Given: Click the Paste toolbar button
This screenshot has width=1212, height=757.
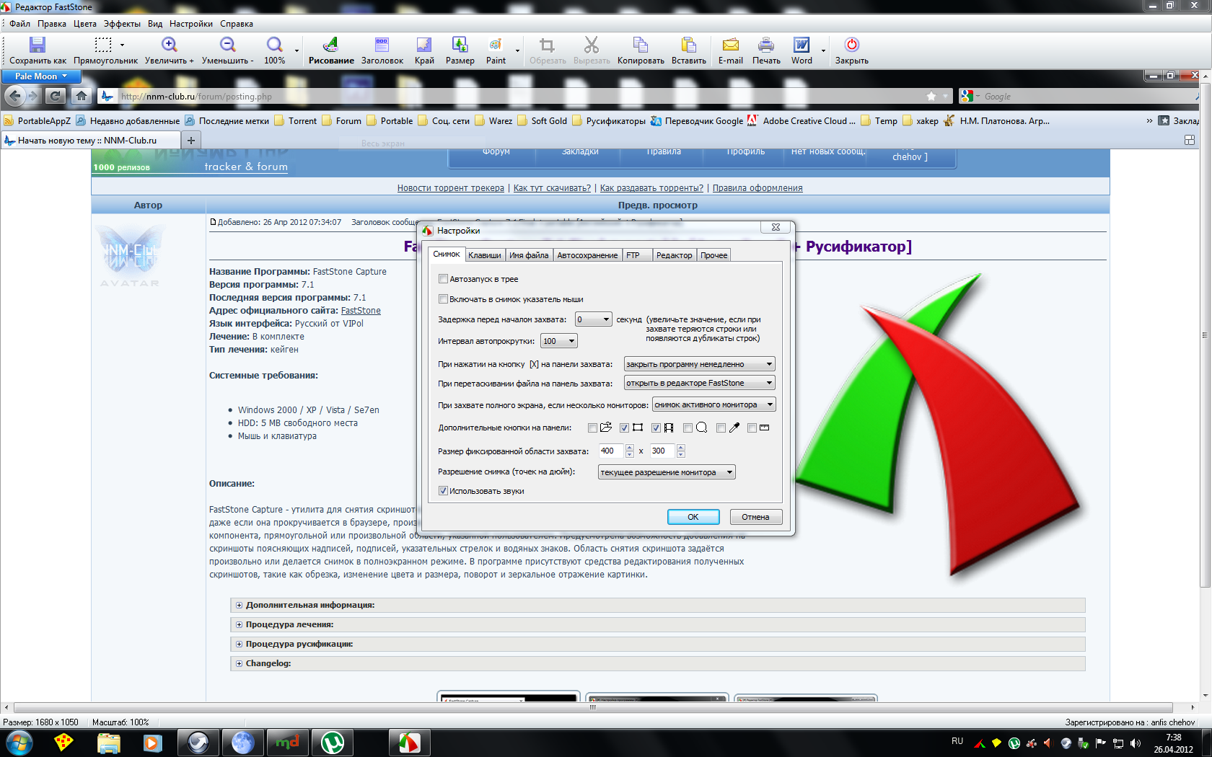Looking at the screenshot, I should (688, 45).
